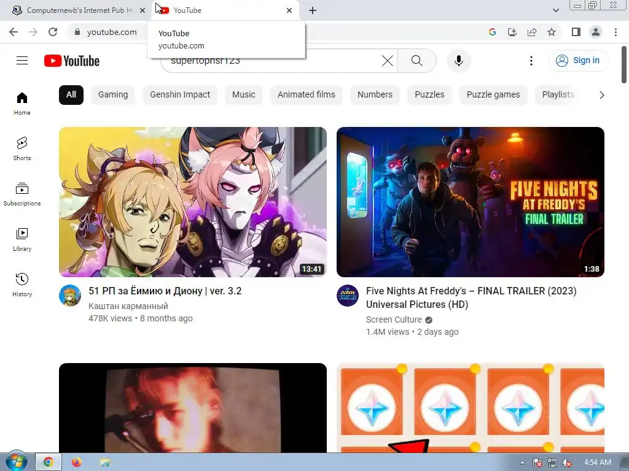Open History in the sidebar
Viewport: 629px width, 471px height.
pos(22,285)
